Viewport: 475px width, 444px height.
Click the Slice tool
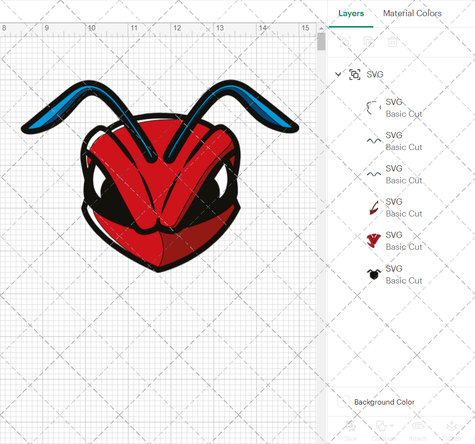click(x=350, y=430)
